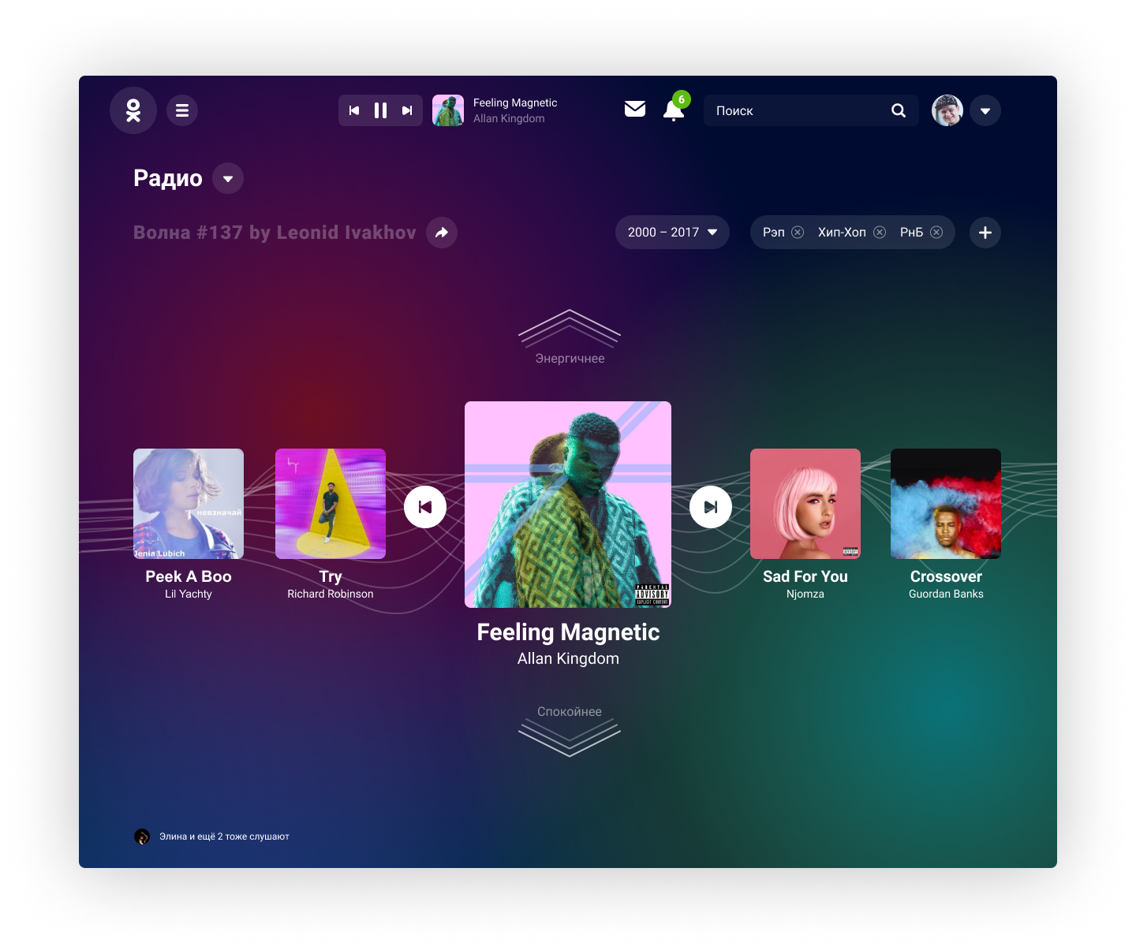Add a new genre with plus button
The height and width of the screenshot is (950, 1136).
coord(985,233)
